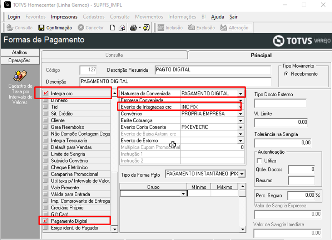Check the Sit. Crédito option
332x240 pixels.
45,114
